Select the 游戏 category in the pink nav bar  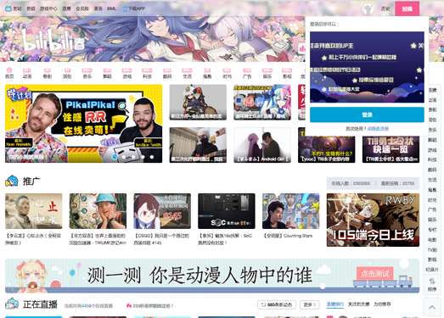coord(126,73)
